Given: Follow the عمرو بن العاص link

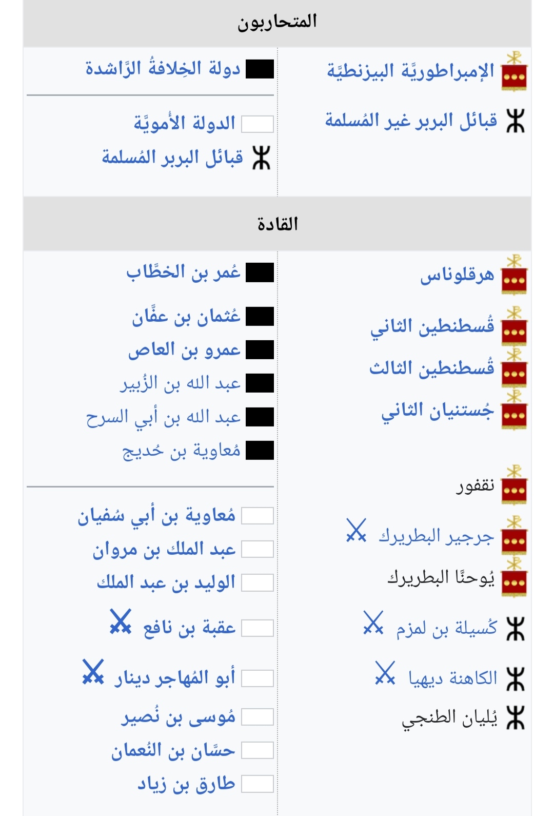Looking at the screenshot, I should pos(184,350).
